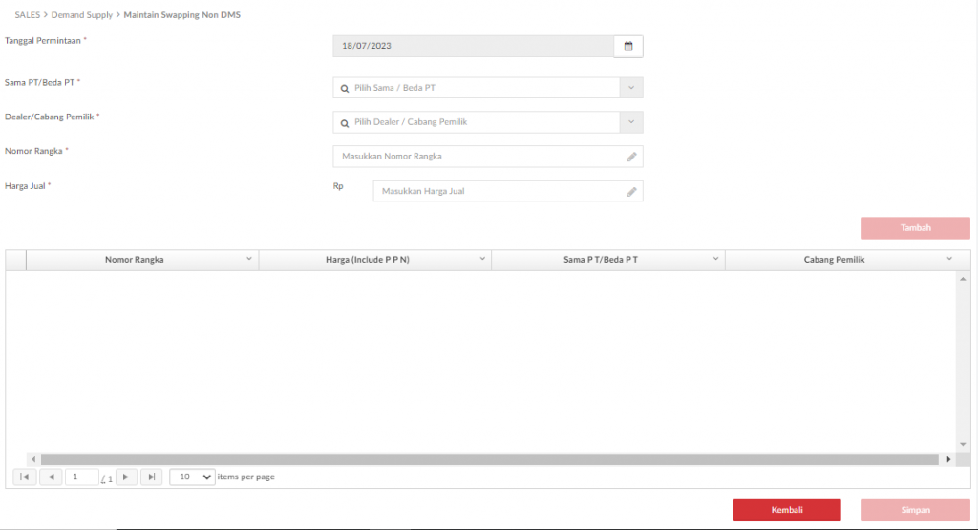This screenshot has height=530, width=978.
Task: Click the Dealer/Cabang Pemilik field label
Action: pyautogui.click(x=50, y=117)
